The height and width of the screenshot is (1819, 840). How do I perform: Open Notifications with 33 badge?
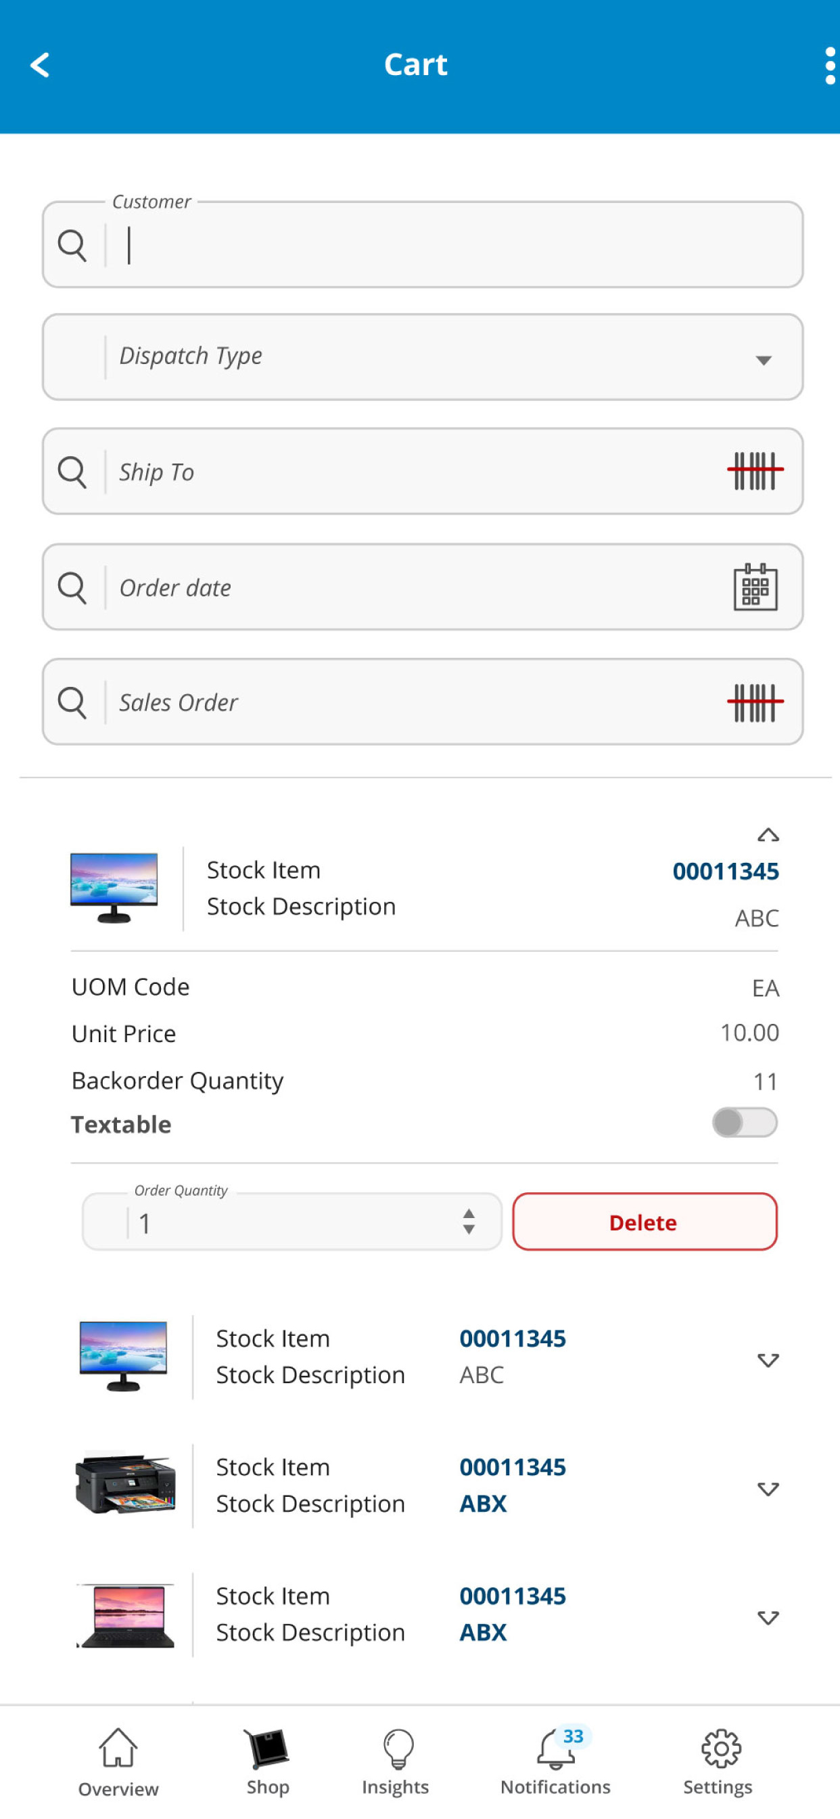[555, 1760]
